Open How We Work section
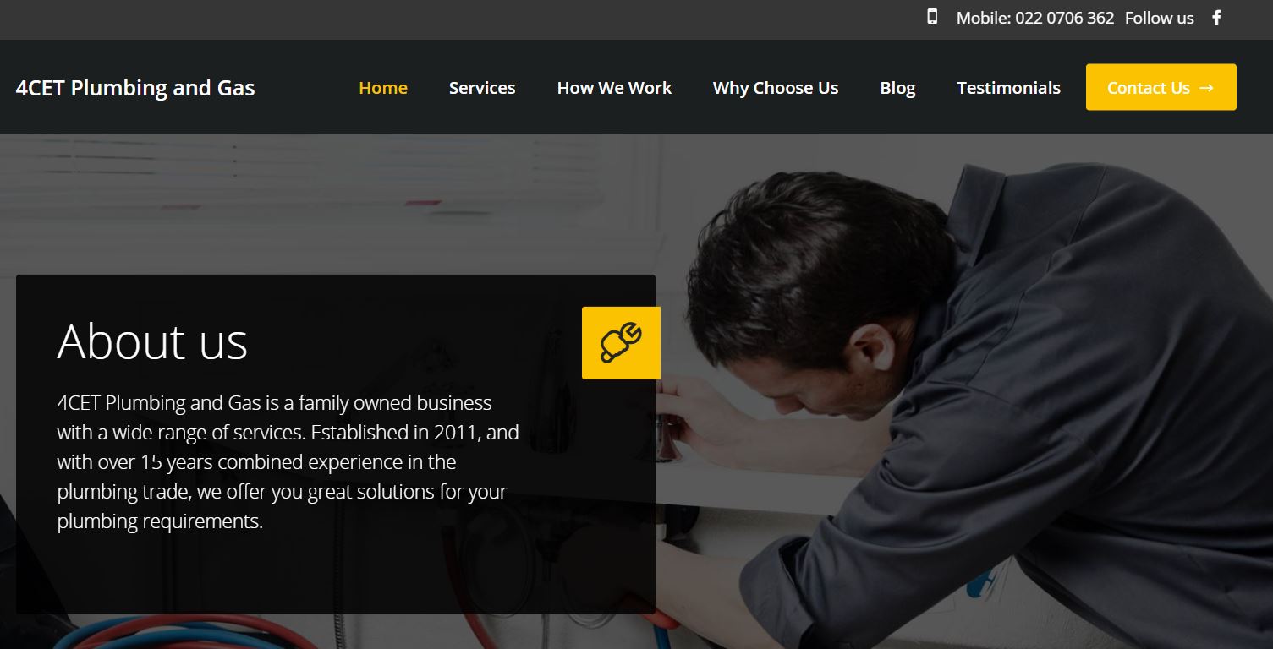The width and height of the screenshot is (1273, 649). (614, 87)
